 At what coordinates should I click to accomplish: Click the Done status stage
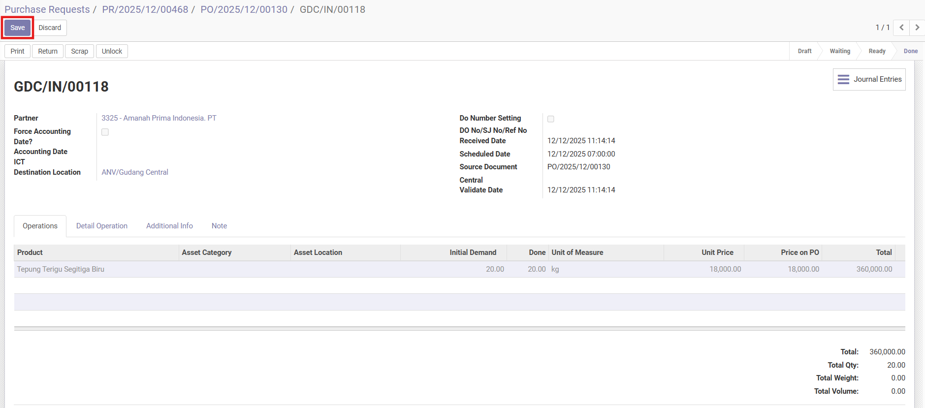[910, 51]
